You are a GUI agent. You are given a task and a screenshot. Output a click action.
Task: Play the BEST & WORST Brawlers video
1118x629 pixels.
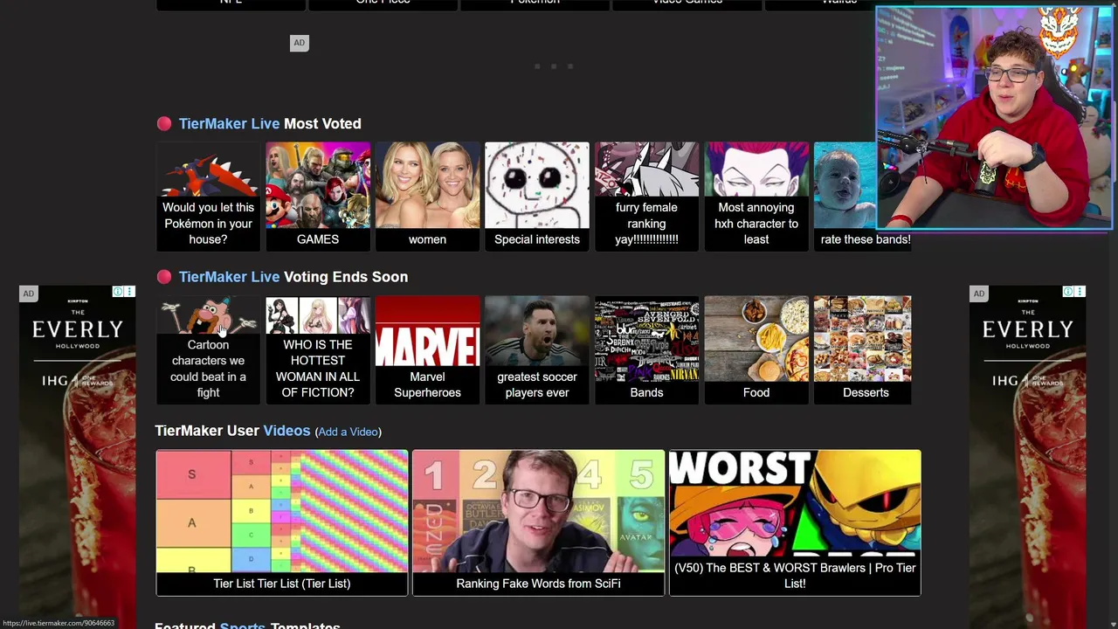tap(795, 522)
